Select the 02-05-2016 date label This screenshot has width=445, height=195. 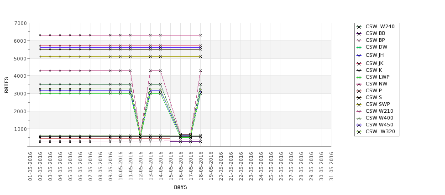tap(40, 166)
